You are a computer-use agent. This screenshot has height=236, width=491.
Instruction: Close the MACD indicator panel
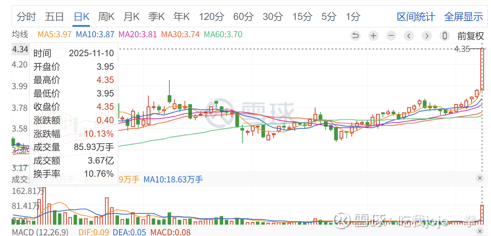[x=479, y=231]
